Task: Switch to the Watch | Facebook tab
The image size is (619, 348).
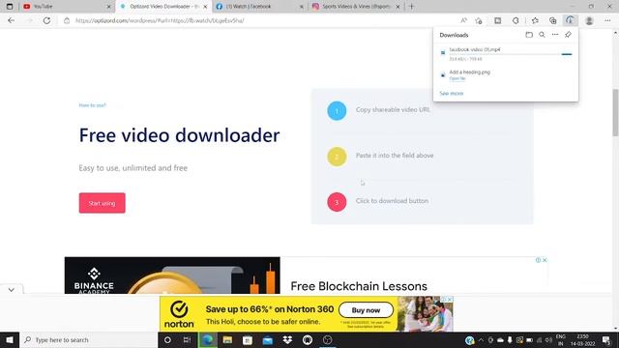Action: click(x=260, y=7)
